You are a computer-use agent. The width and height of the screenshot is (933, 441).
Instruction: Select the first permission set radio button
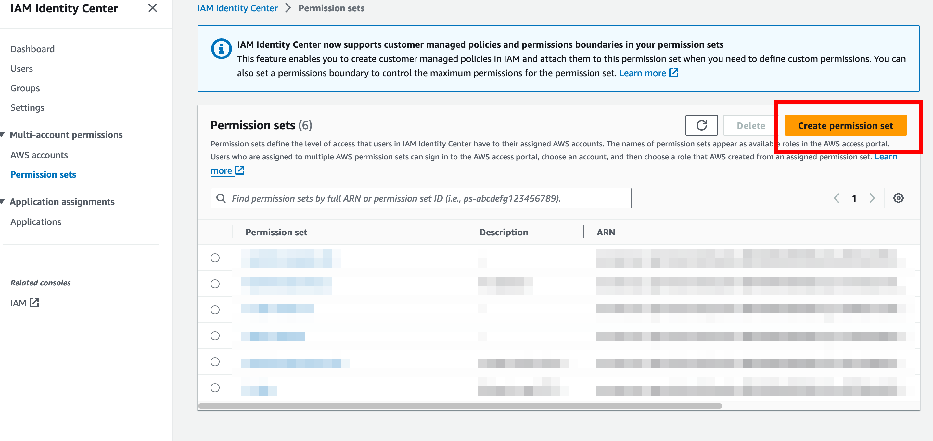pyautogui.click(x=215, y=258)
